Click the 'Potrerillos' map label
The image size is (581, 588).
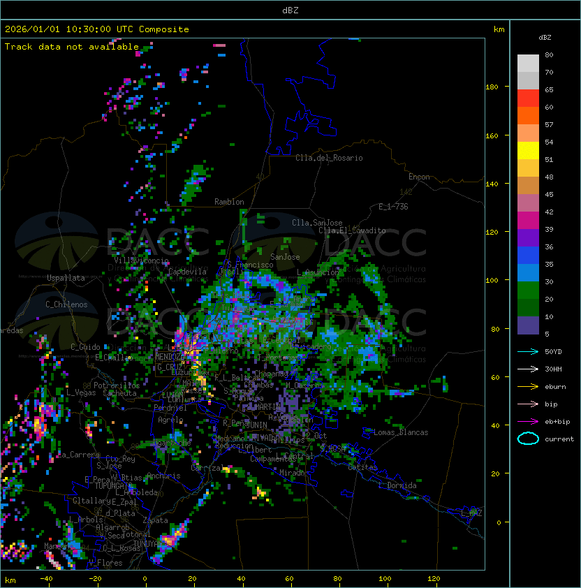coord(117,385)
